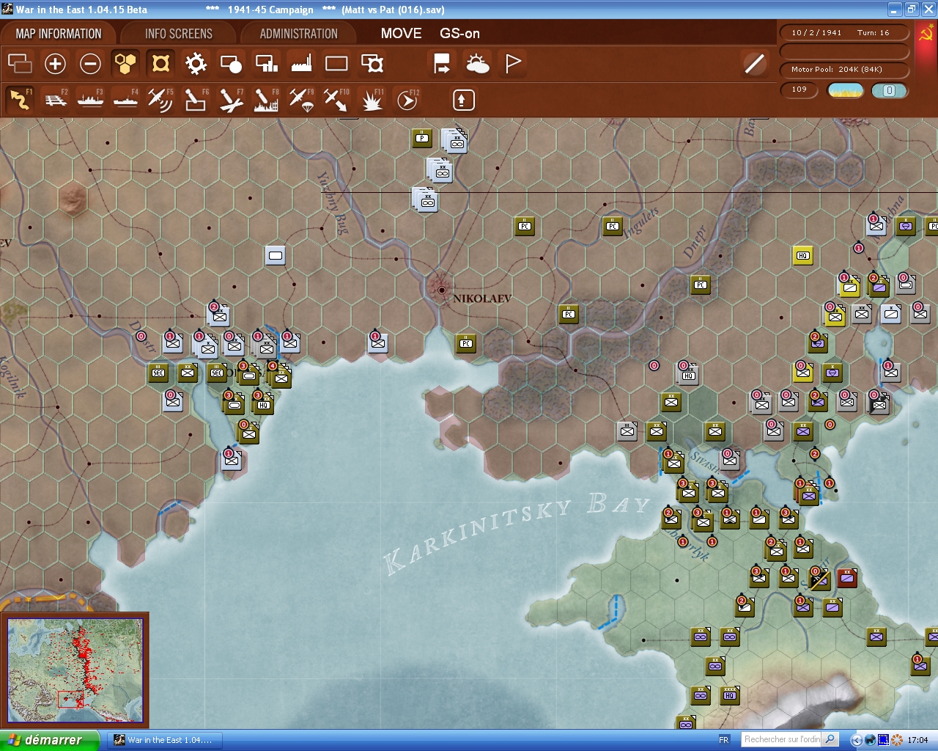Click the round diagonal-slash button
938x751 pixels.
point(754,64)
